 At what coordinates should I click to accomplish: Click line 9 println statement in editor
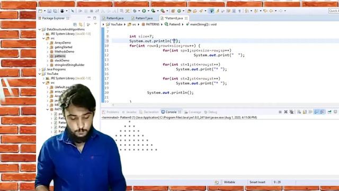tap(155, 41)
